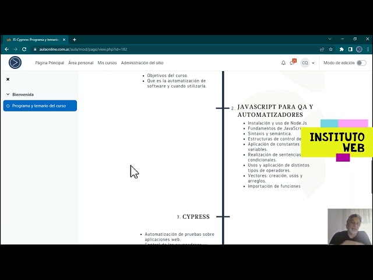Click the share page icon in address bar

point(322,49)
